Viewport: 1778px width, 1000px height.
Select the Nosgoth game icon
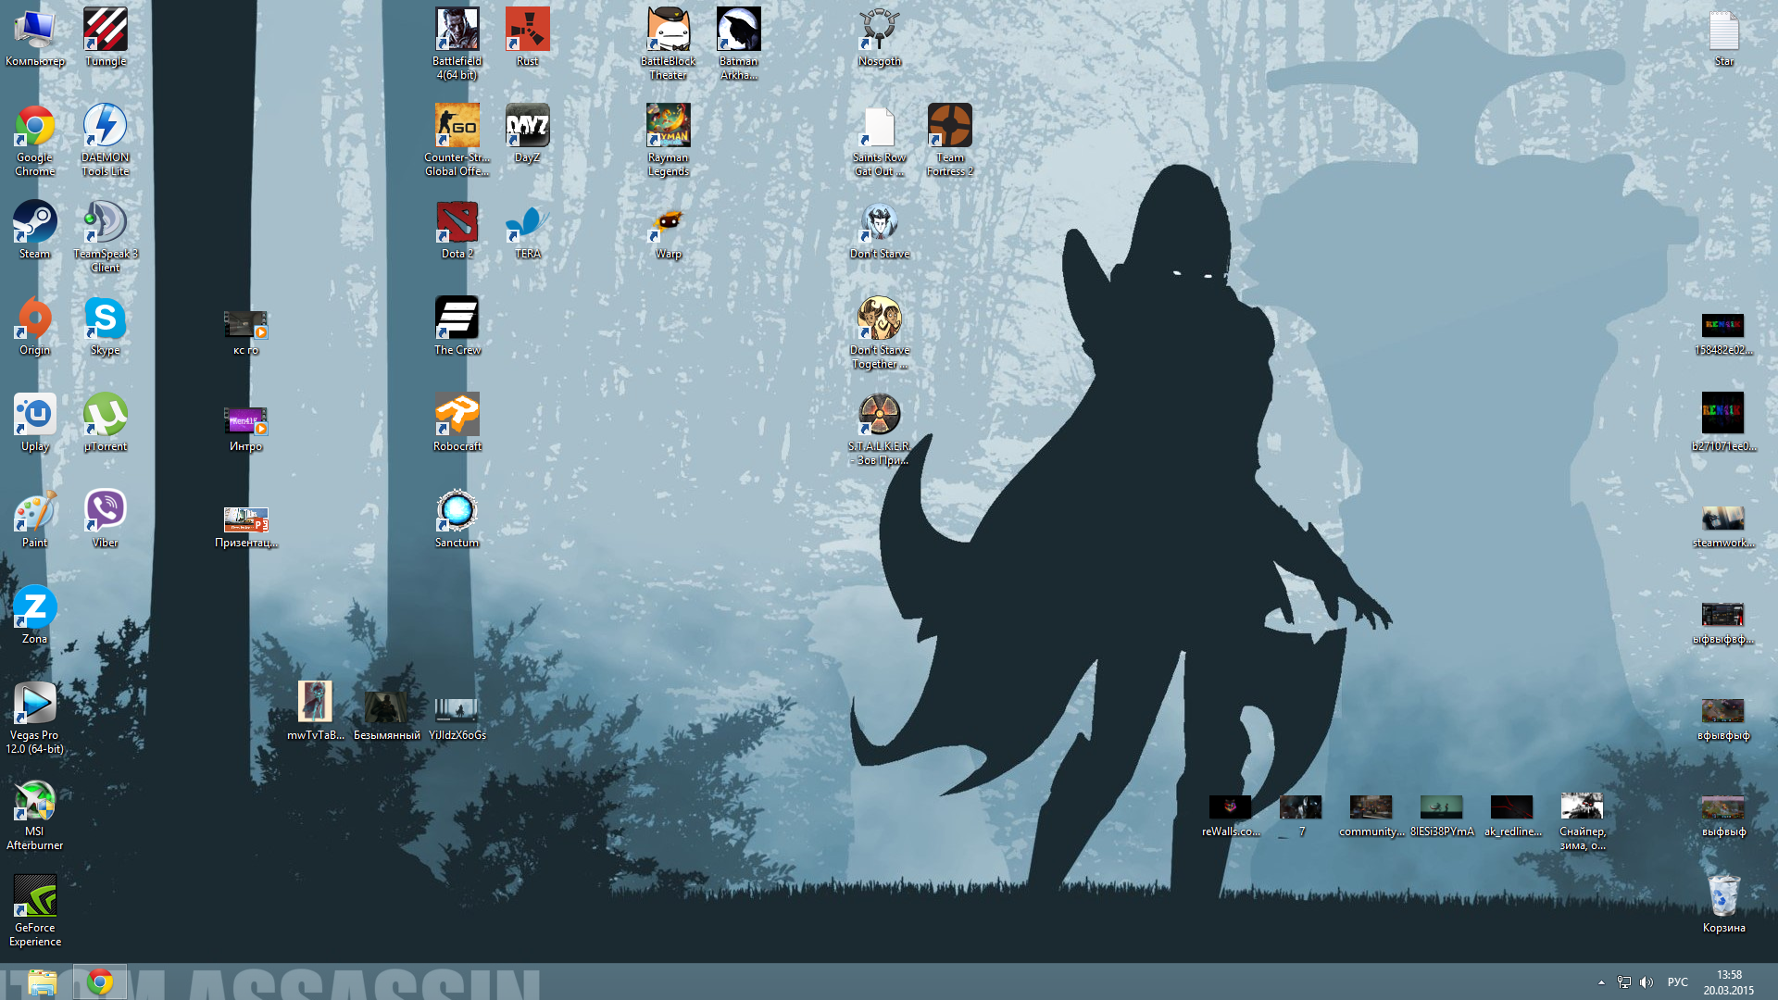[880, 37]
